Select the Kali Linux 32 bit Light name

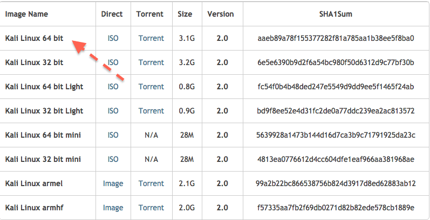[x=44, y=111]
